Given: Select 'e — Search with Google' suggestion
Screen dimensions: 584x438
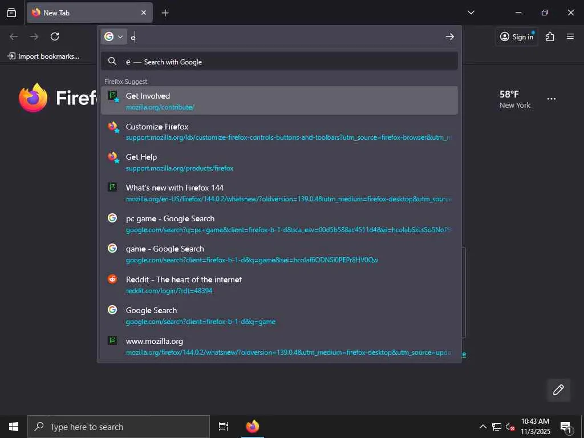Looking at the screenshot, I should 279,62.
